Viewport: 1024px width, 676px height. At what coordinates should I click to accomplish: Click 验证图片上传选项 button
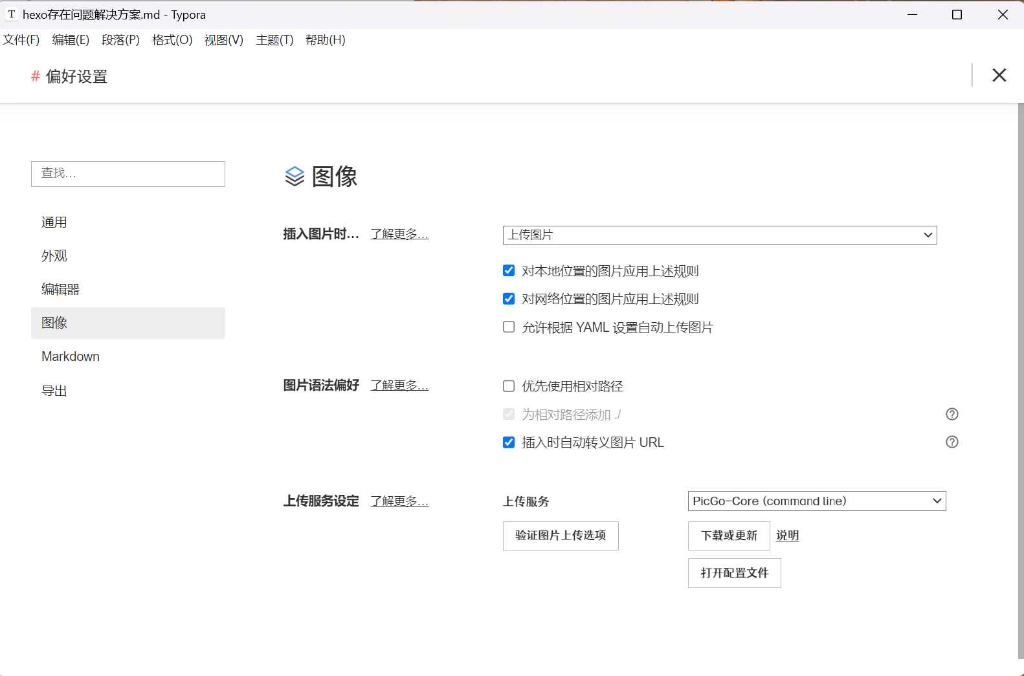[x=561, y=536]
